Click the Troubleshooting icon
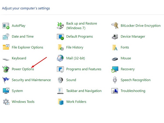Viewport: 164px width, 123px height. pyautogui.click(x=115, y=91)
